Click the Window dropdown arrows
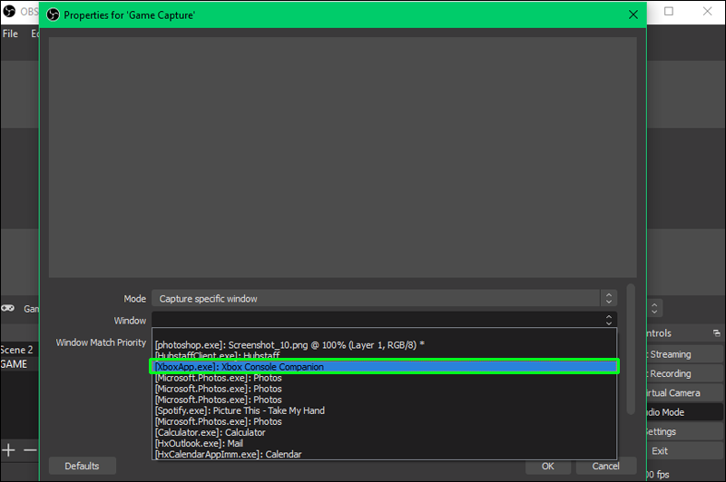This screenshot has height=482, width=726. (x=608, y=320)
